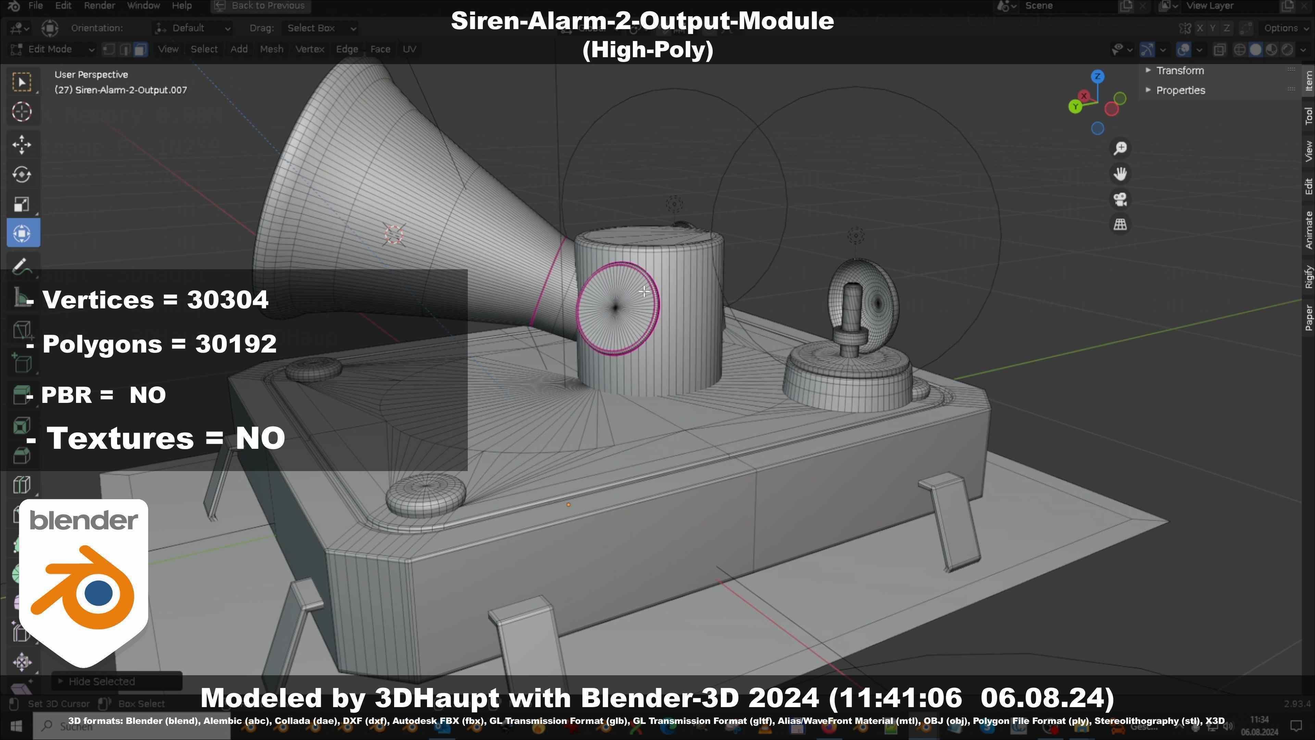
Task: Toggle Z axis mirror
Action: tap(1227, 28)
